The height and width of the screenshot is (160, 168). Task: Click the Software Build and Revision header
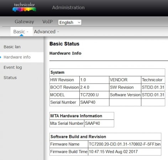[x=105, y=137]
